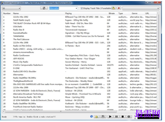The image size is (165, 122).
Task: Click the vertical scrollbar up arrow
Action: point(158,13)
